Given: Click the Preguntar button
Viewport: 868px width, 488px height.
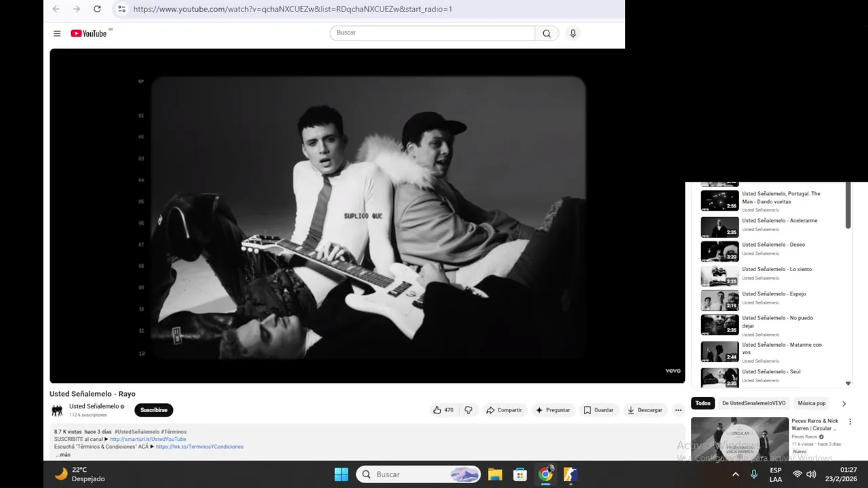Looking at the screenshot, I should (x=553, y=410).
